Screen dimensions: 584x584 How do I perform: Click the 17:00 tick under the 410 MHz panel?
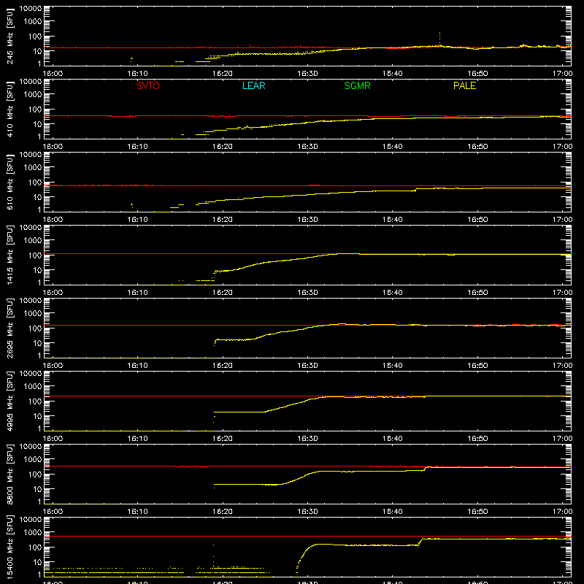coord(562,147)
